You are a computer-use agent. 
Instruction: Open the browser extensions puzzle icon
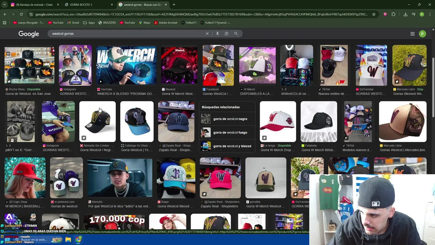tap(394, 14)
